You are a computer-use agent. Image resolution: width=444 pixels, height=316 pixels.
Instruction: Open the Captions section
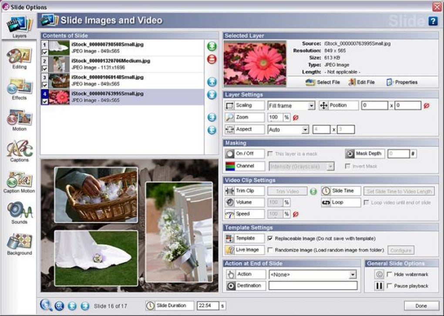click(x=19, y=151)
